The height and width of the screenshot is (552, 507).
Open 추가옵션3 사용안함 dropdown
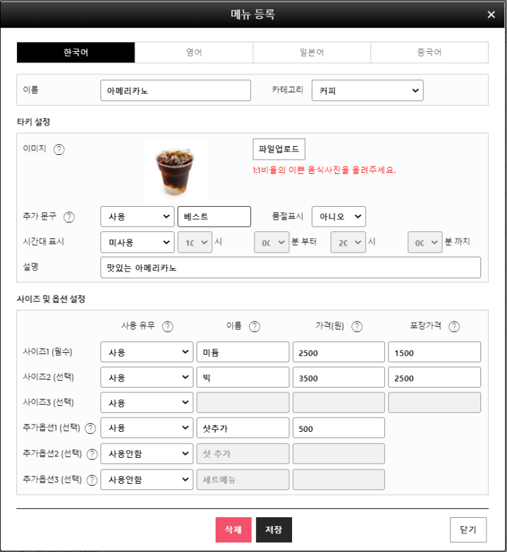(147, 480)
